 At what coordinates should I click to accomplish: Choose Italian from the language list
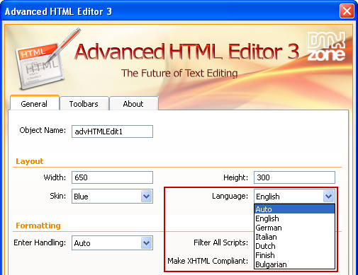(x=294, y=237)
